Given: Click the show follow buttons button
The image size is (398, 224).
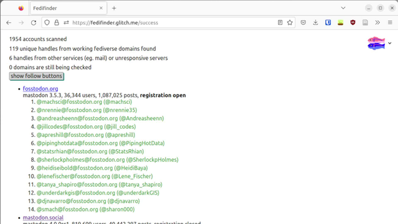Looking at the screenshot, I should pos(36,76).
